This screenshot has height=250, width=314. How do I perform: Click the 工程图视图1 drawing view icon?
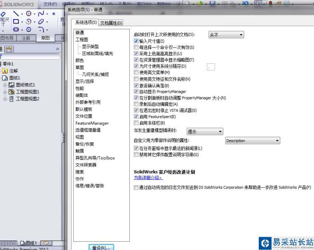pos(12,92)
